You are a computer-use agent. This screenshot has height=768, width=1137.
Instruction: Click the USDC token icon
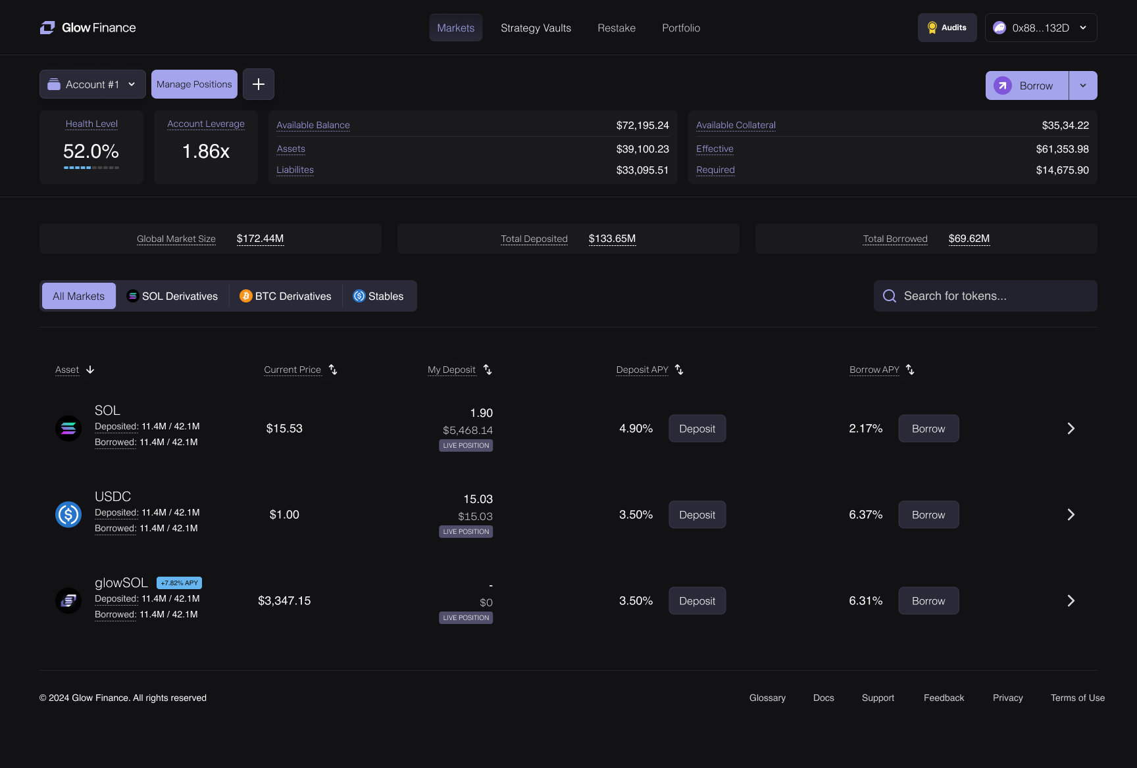pos(68,515)
